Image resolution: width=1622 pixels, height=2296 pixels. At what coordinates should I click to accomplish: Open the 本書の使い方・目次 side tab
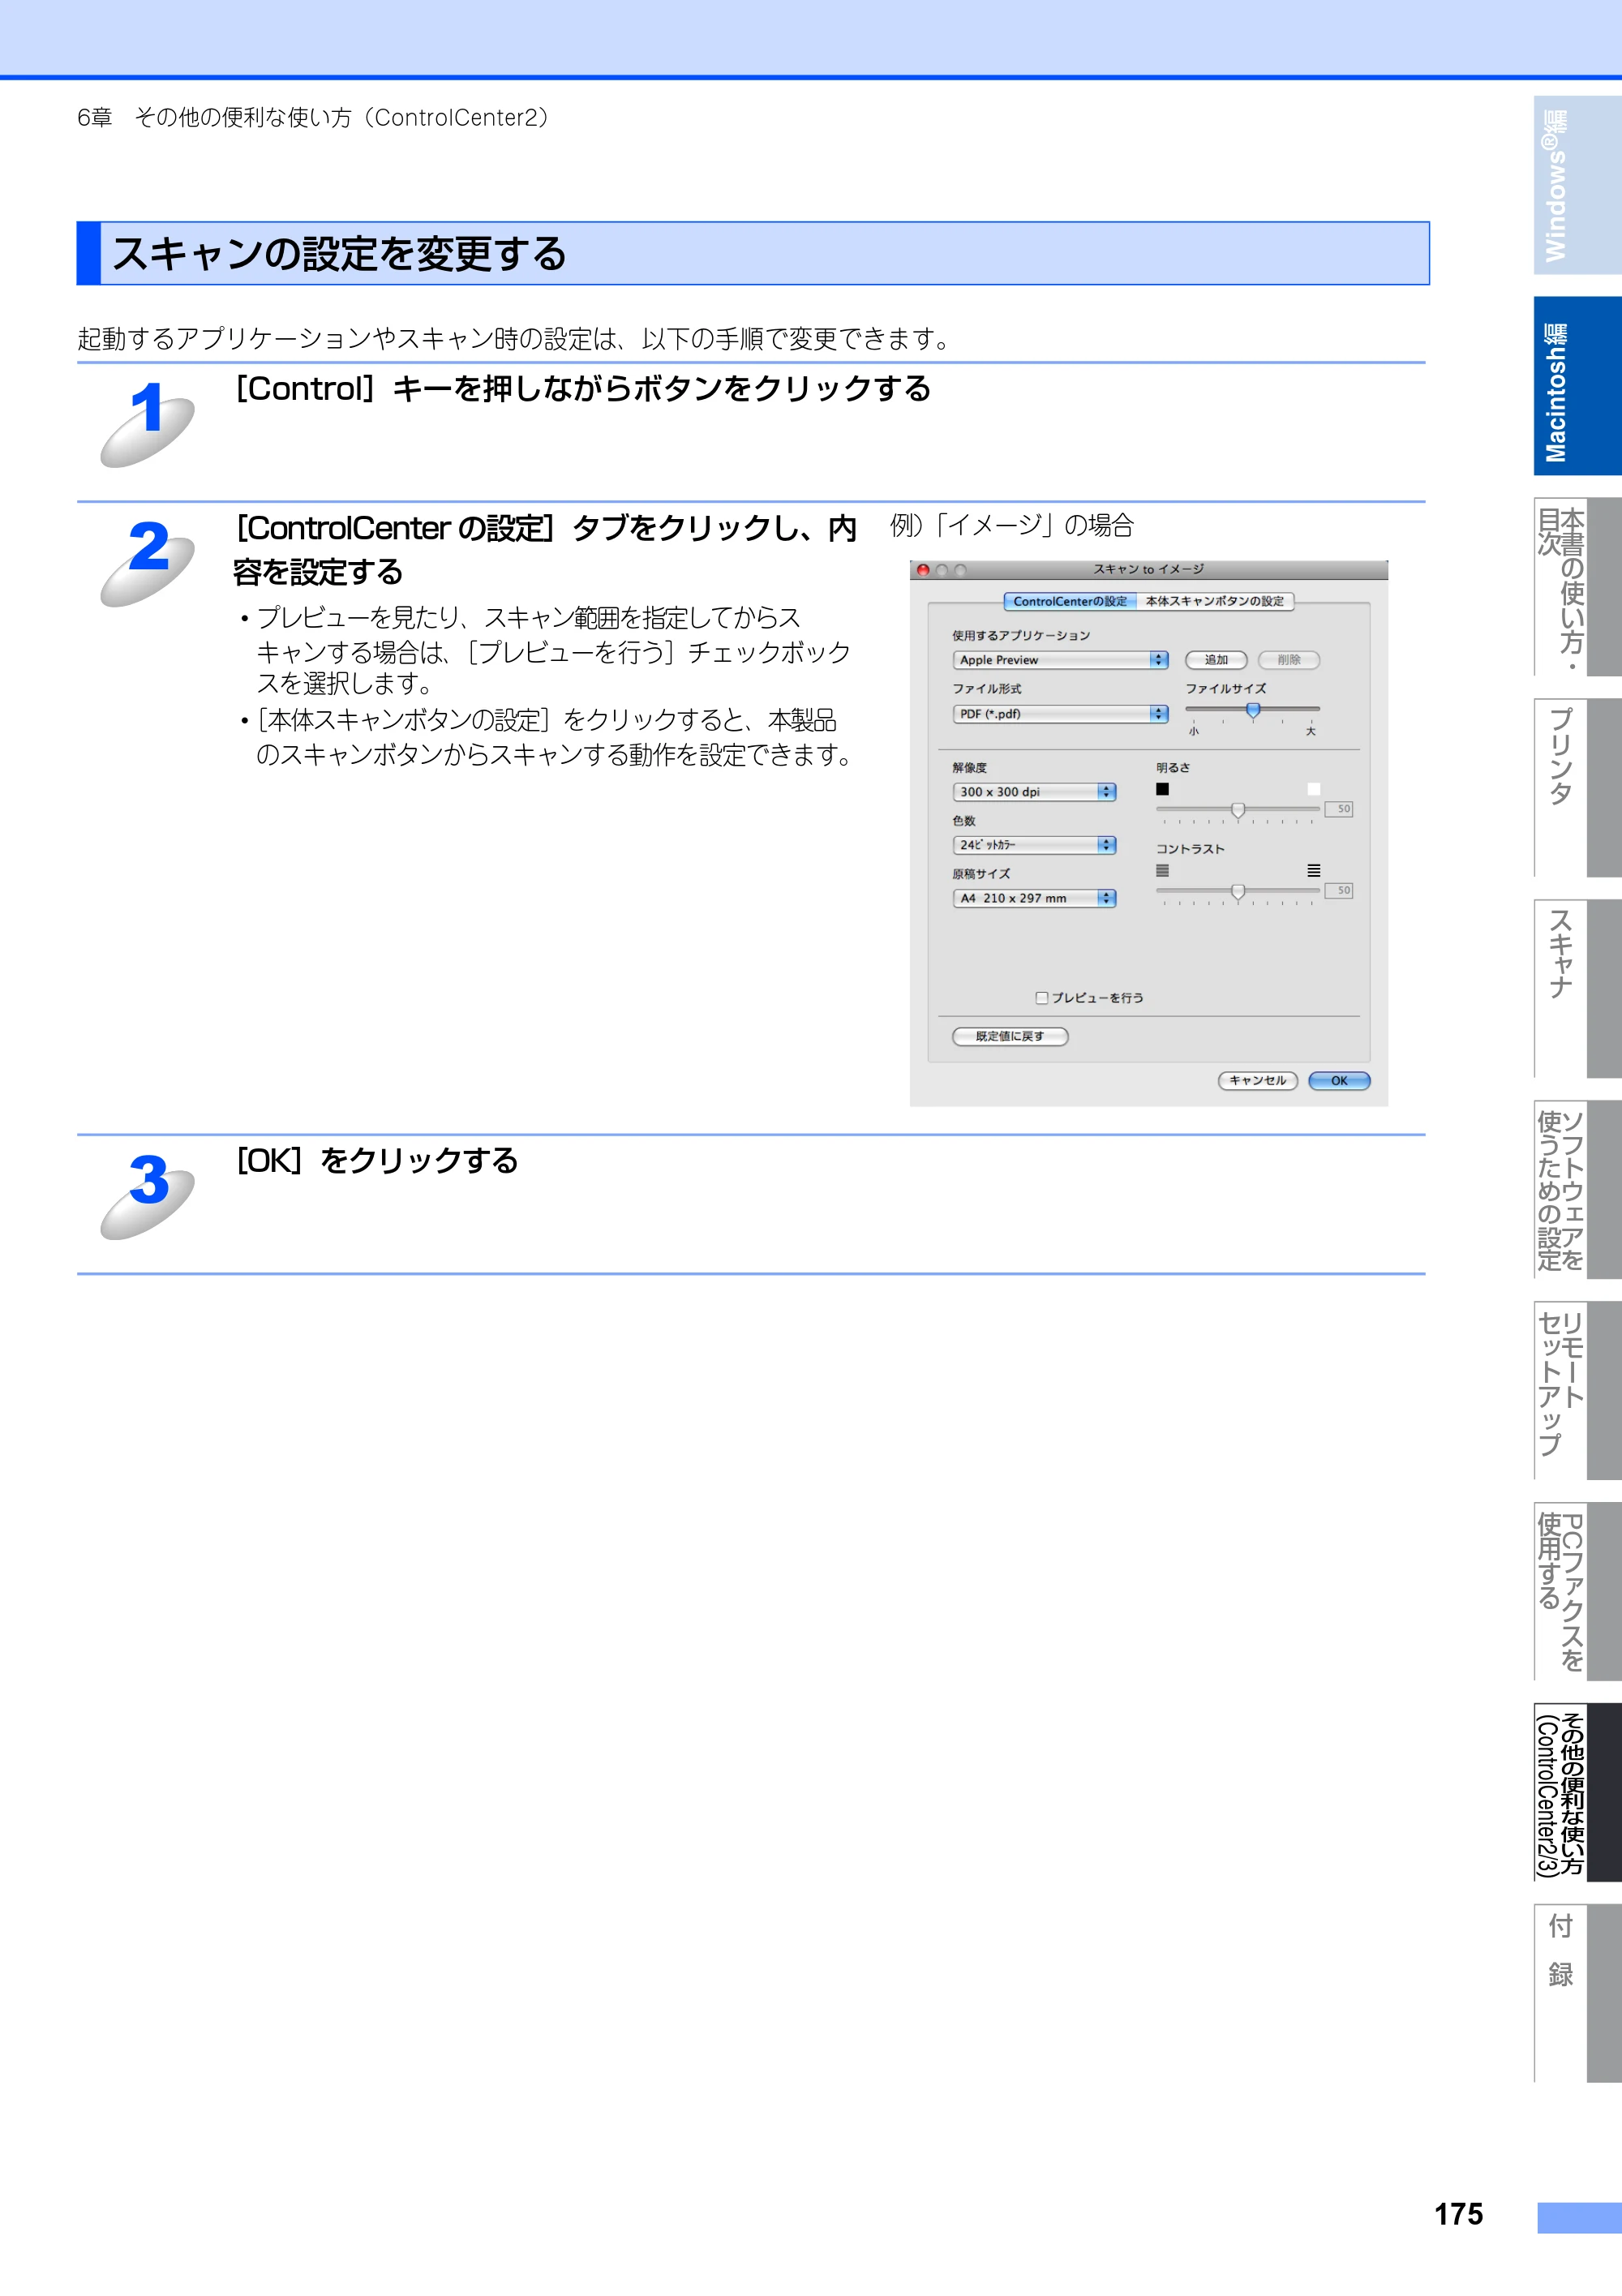click(x=1577, y=587)
